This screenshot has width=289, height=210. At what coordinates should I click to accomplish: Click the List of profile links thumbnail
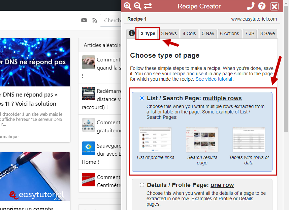tap(155, 140)
